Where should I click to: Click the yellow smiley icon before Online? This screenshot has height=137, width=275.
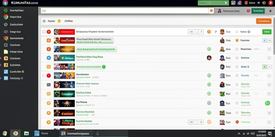pyautogui.click(x=59, y=21)
